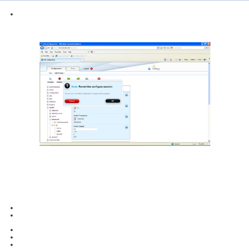Expand the service-profile tree node
Viewport: 249px width, 248px height.
pyautogui.click(x=48, y=140)
